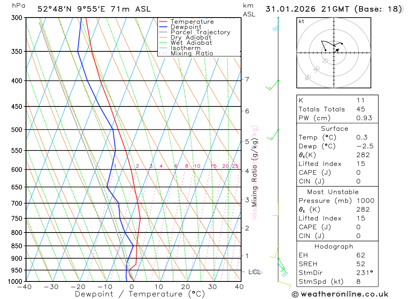
Task: Click the Wet Adiabat legend label
Action: pos(191,43)
